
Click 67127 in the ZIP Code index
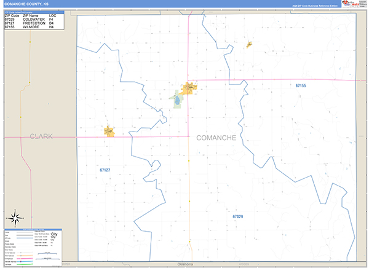pos(9,23)
